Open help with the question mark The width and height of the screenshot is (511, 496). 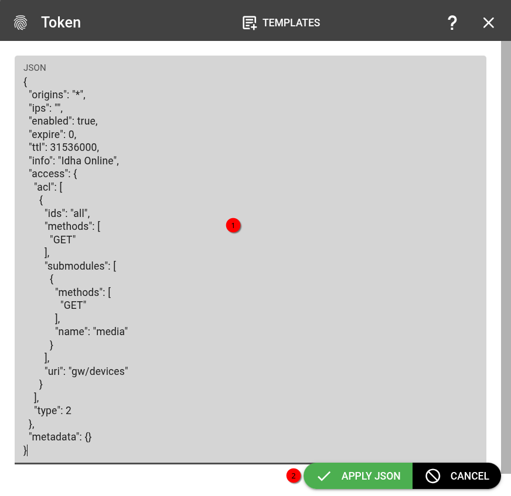pos(452,23)
